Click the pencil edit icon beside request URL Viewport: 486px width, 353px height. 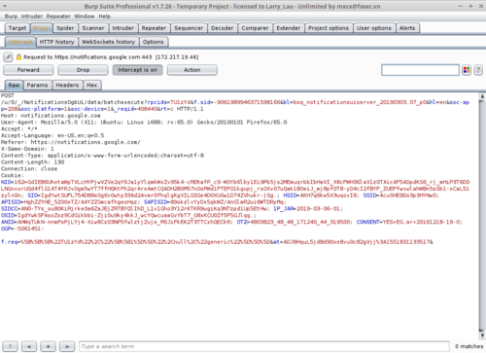(x=8, y=57)
